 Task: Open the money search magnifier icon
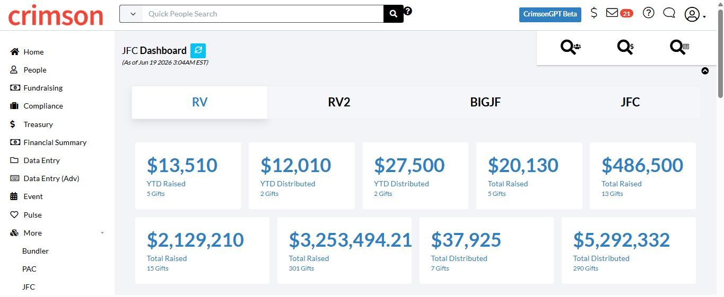(625, 47)
